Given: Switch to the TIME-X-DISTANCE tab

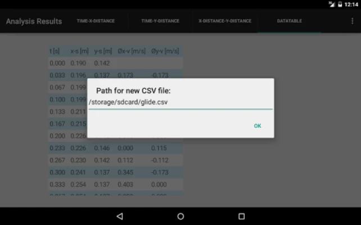Looking at the screenshot, I should [96, 21].
